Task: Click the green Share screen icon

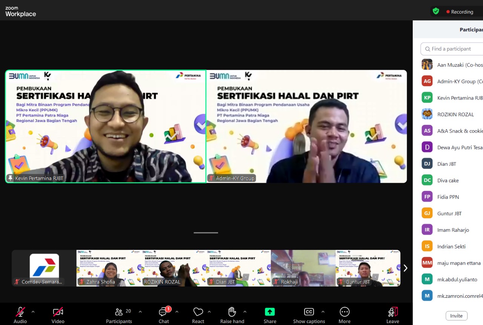Action: 270,312
